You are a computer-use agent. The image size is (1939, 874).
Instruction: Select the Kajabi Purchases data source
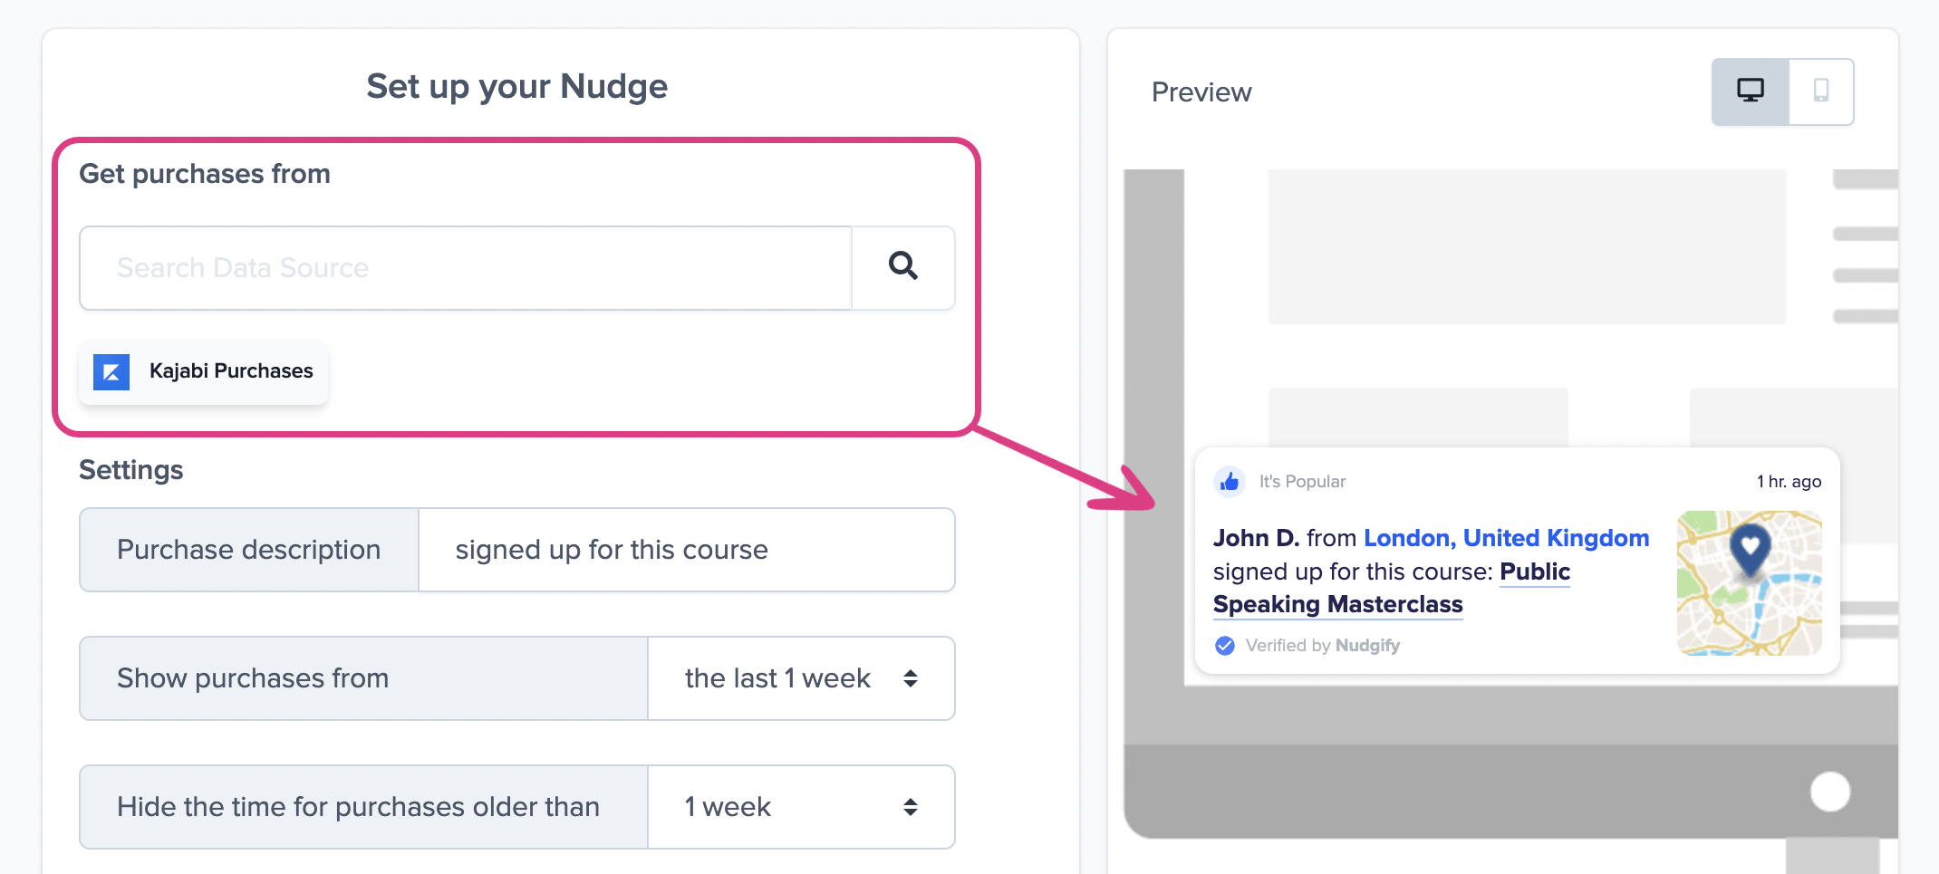[204, 371]
